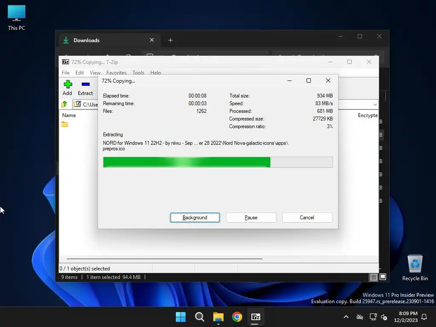Click the '00:00:08' elapsed time value

tap(198, 96)
